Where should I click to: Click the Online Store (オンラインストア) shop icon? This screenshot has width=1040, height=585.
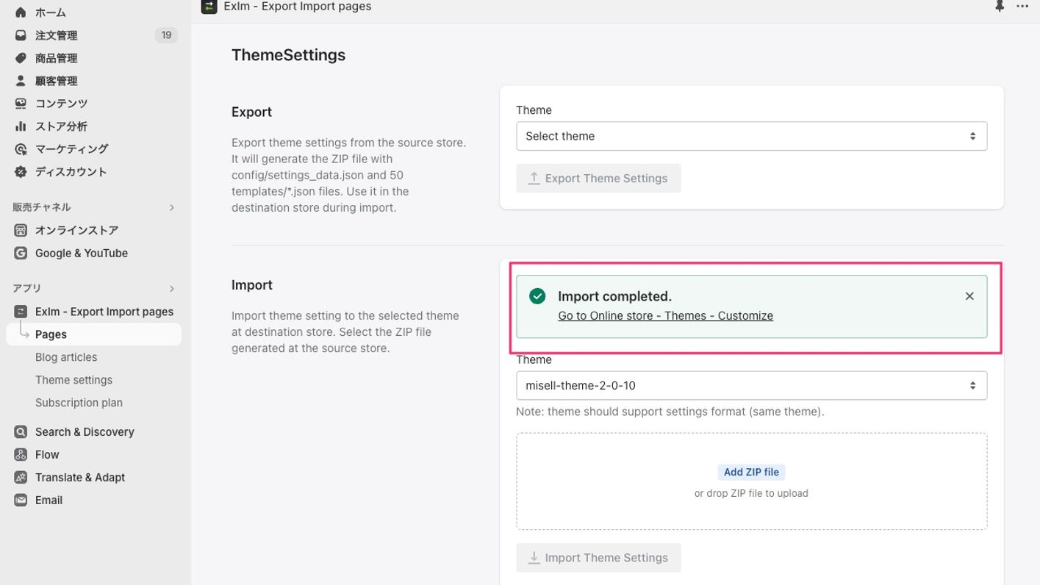[21, 230]
